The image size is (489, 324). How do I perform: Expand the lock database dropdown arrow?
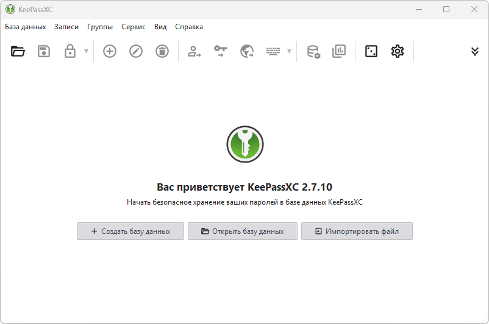point(86,51)
